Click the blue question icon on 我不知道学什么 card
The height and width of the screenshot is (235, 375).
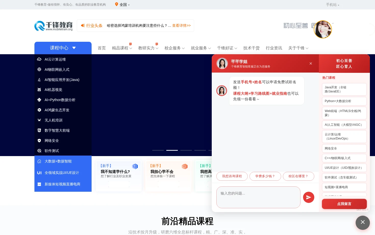[135, 166]
